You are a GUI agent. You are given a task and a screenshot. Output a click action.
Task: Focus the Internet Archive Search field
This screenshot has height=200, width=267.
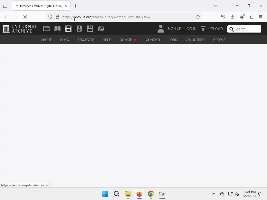click(x=244, y=29)
